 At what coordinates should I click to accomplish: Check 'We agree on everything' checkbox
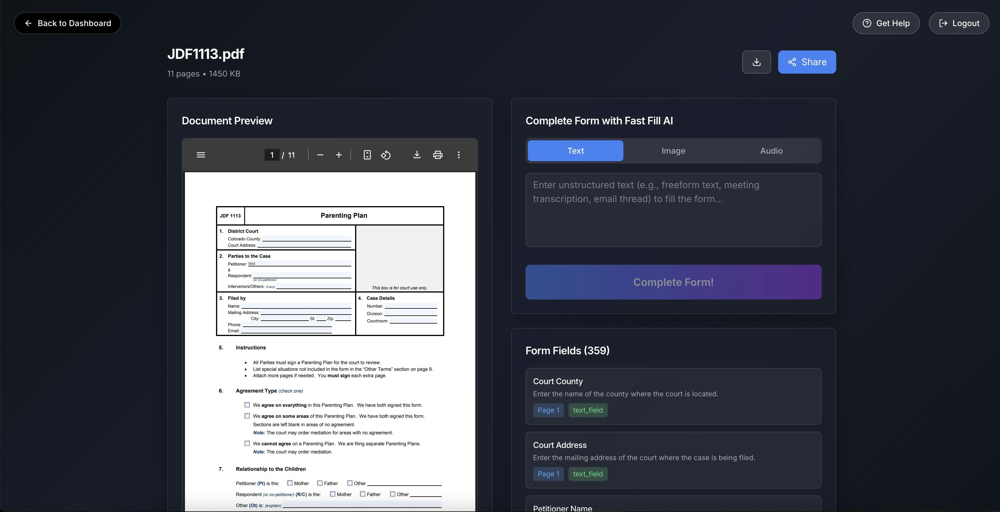coord(247,405)
